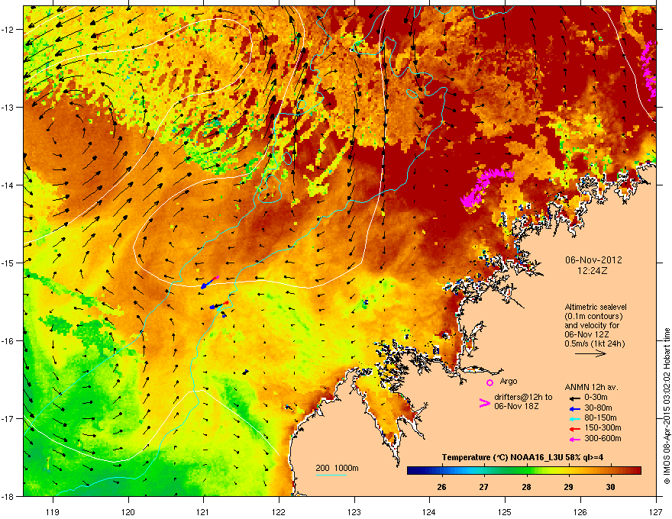The height and width of the screenshot is (519, 672).
Task: Click the colour bar tick label 30
Action: 610,487
